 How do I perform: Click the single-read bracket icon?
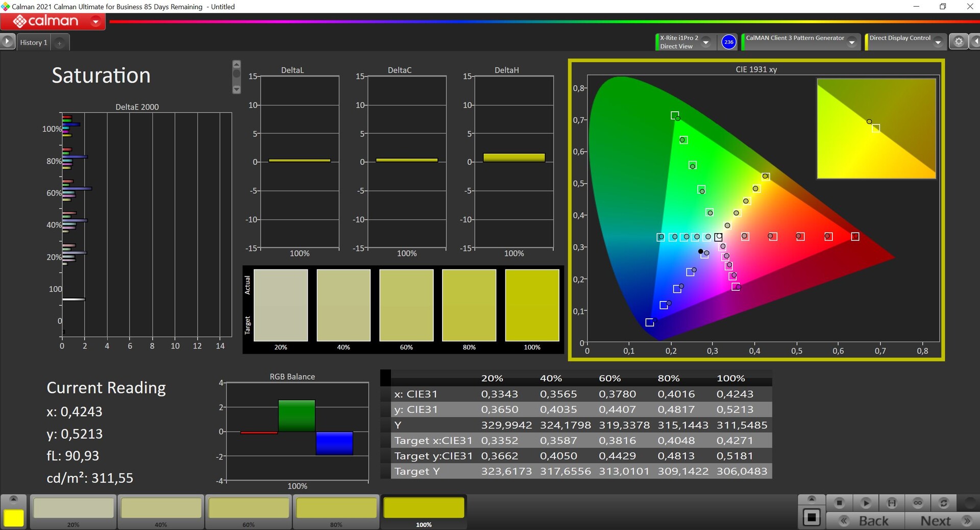tap(892, 503)
